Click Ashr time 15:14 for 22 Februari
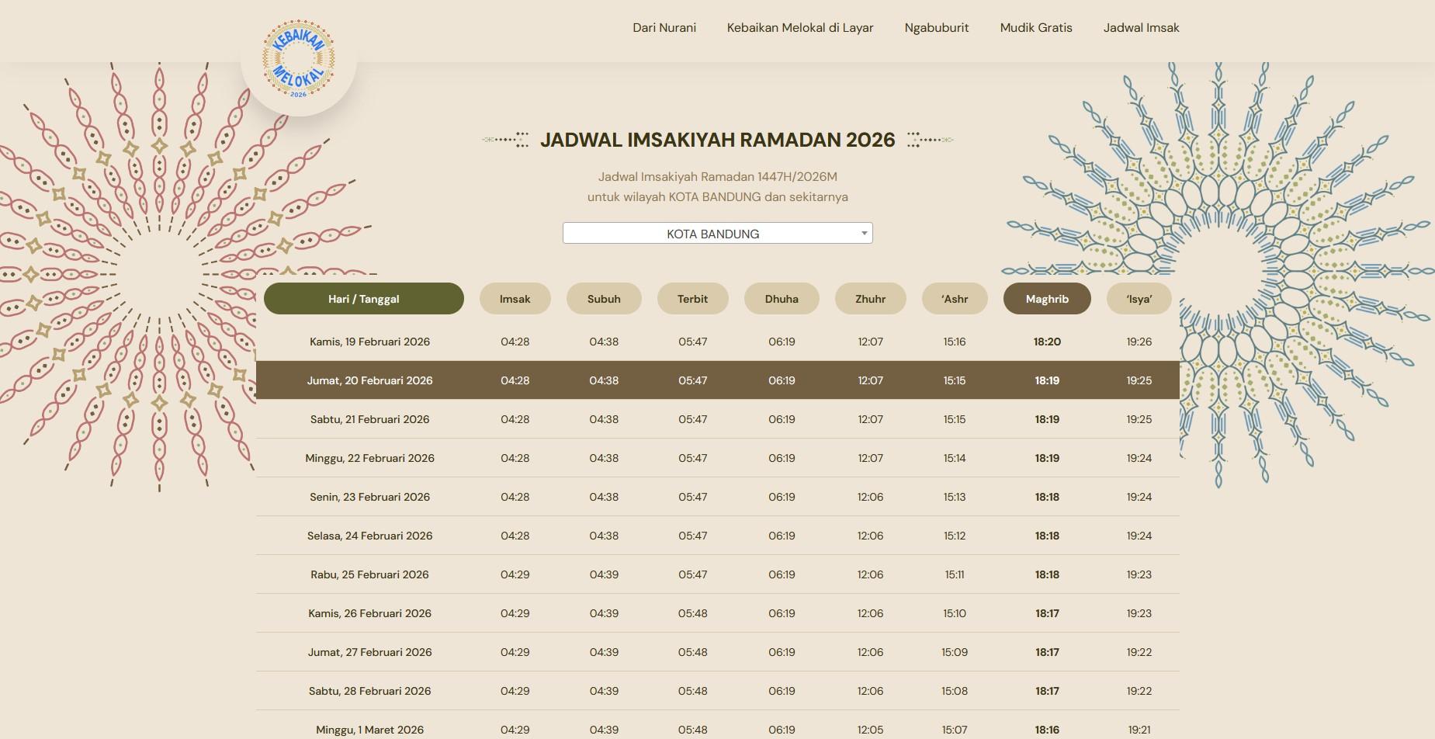This screenshot has height=739, width=1435. point(955,458)
